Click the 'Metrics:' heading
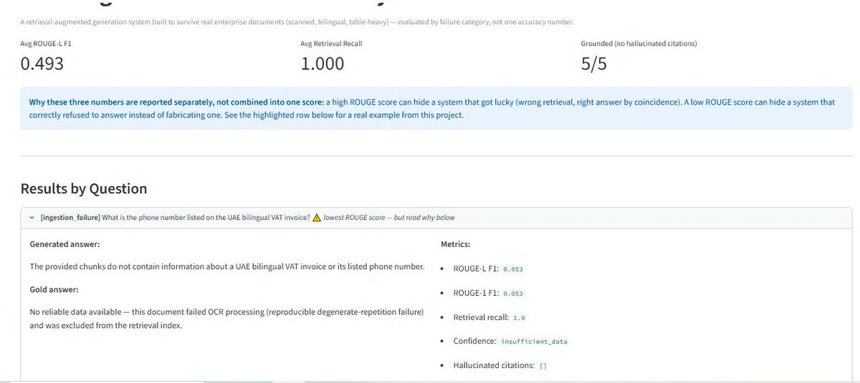Viewport: 860px width, 383px height. pyautogui.click(x=455, y=244)
